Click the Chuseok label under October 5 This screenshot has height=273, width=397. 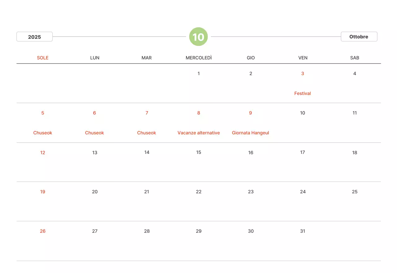(43, 133)
